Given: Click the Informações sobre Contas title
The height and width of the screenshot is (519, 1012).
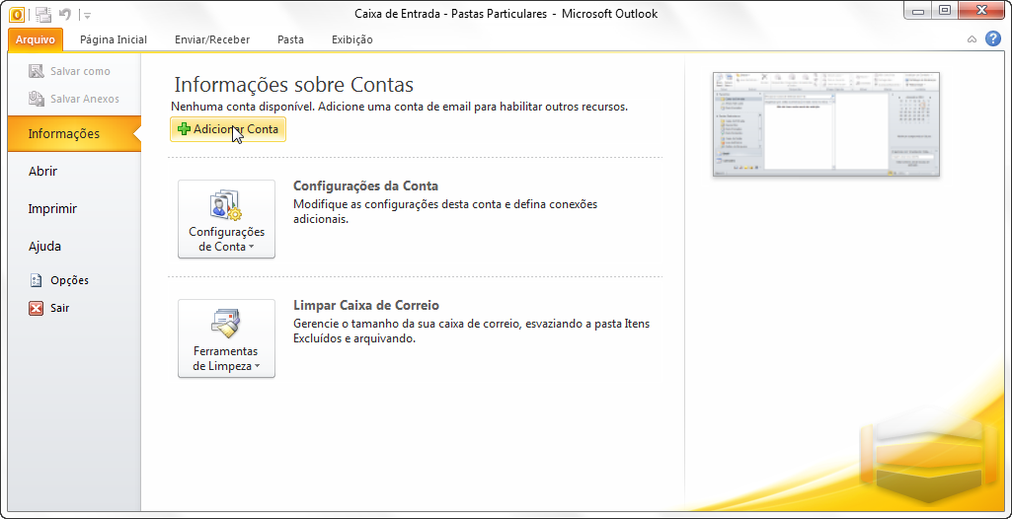Looking at the screenshot, I should [293, 85].
